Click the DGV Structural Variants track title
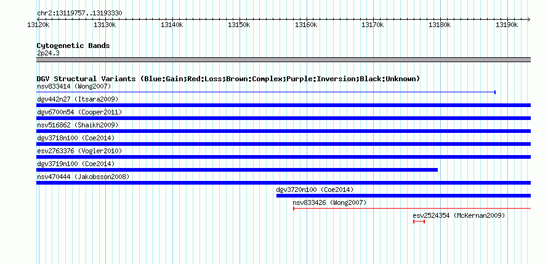Image resolution: width=548 pixels, height=264 pixels. pyautogui.click(x=228, y=79)
